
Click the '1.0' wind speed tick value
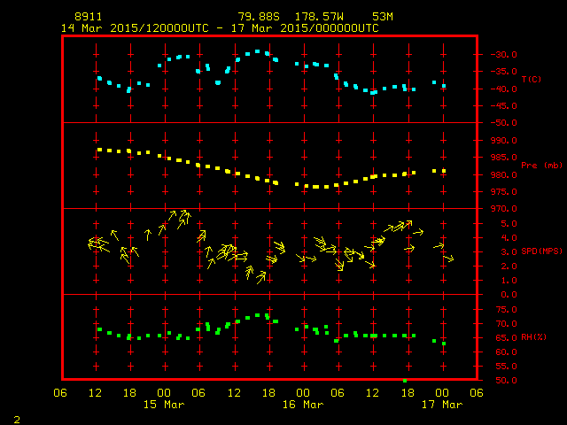[x=509, y=281]
